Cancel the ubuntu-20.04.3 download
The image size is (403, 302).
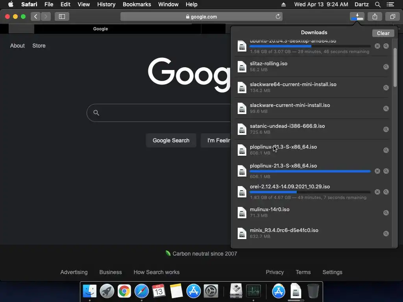(377, 46)
